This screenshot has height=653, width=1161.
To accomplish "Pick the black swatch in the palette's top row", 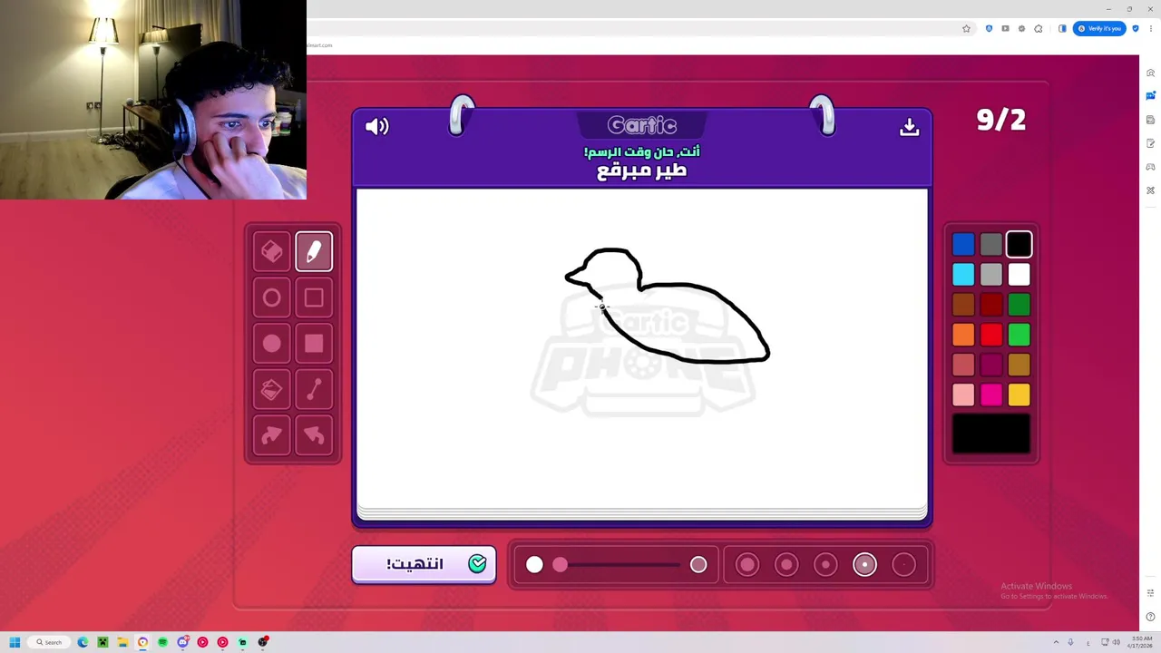I will click(x=1019, y=244).
